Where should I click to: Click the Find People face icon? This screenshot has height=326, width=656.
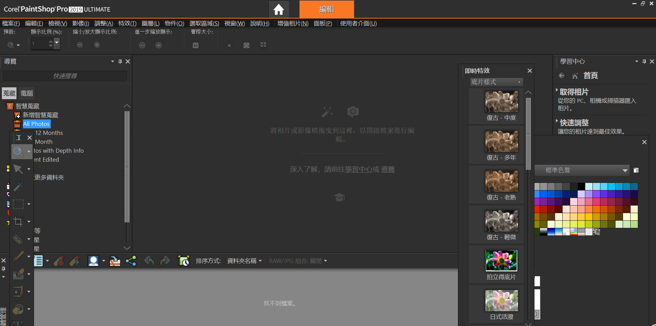pos(93,260)
